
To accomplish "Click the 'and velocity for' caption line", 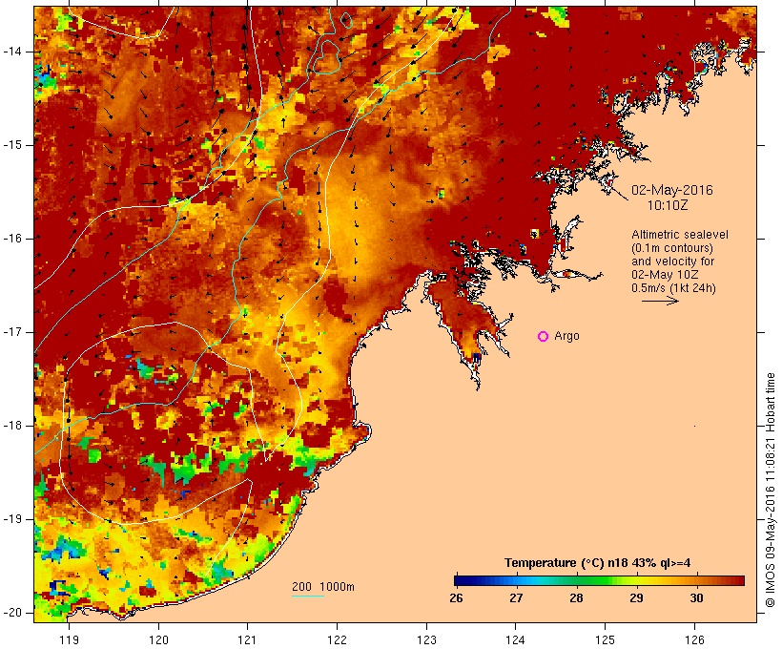I will coord(672,262).
